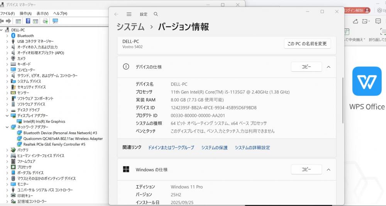
Task: Open the 表示(V) menu
Action: 42,14
